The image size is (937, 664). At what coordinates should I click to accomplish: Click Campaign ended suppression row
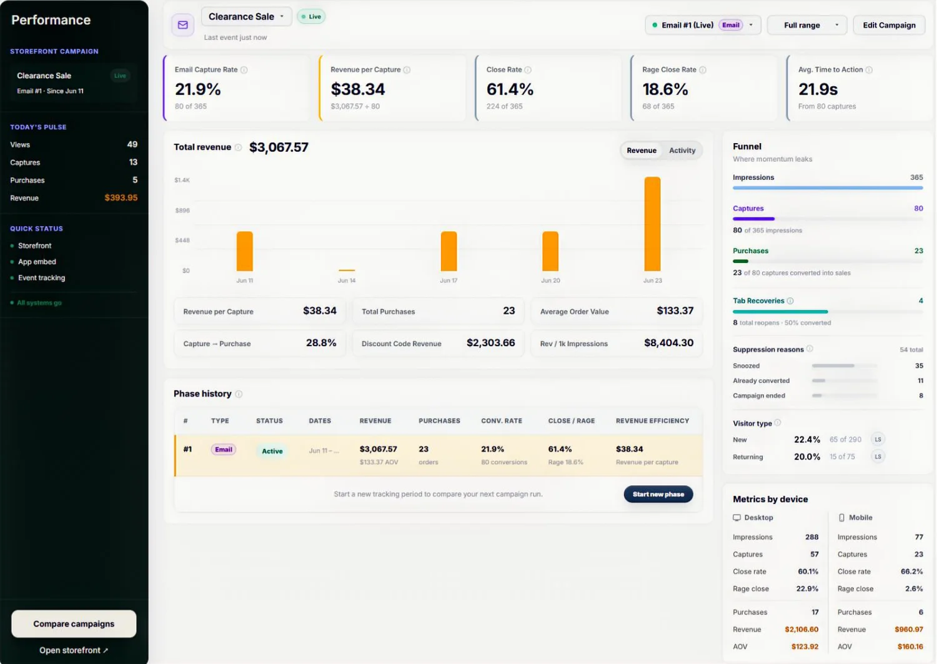coord(828,396)
